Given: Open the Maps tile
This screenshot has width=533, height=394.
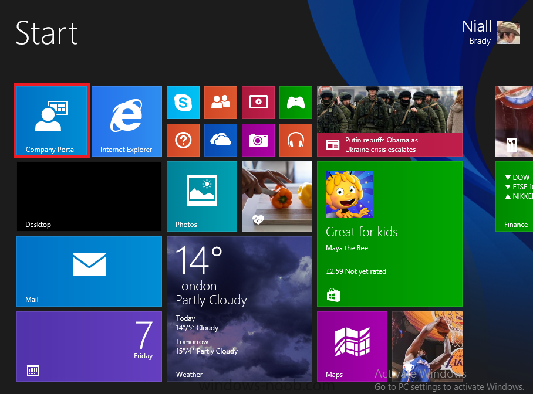Looking at the screenshot, I should [352, 347].
